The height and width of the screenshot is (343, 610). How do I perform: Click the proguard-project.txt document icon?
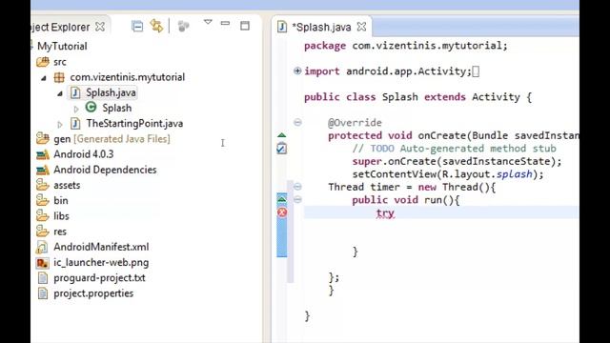point(42,277)
